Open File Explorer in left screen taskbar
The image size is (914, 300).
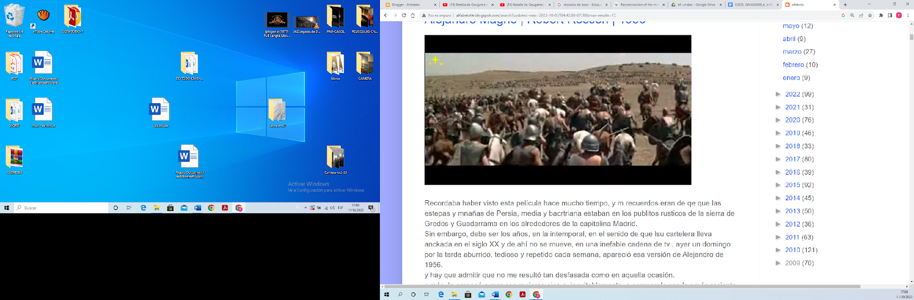coord(157,208)
